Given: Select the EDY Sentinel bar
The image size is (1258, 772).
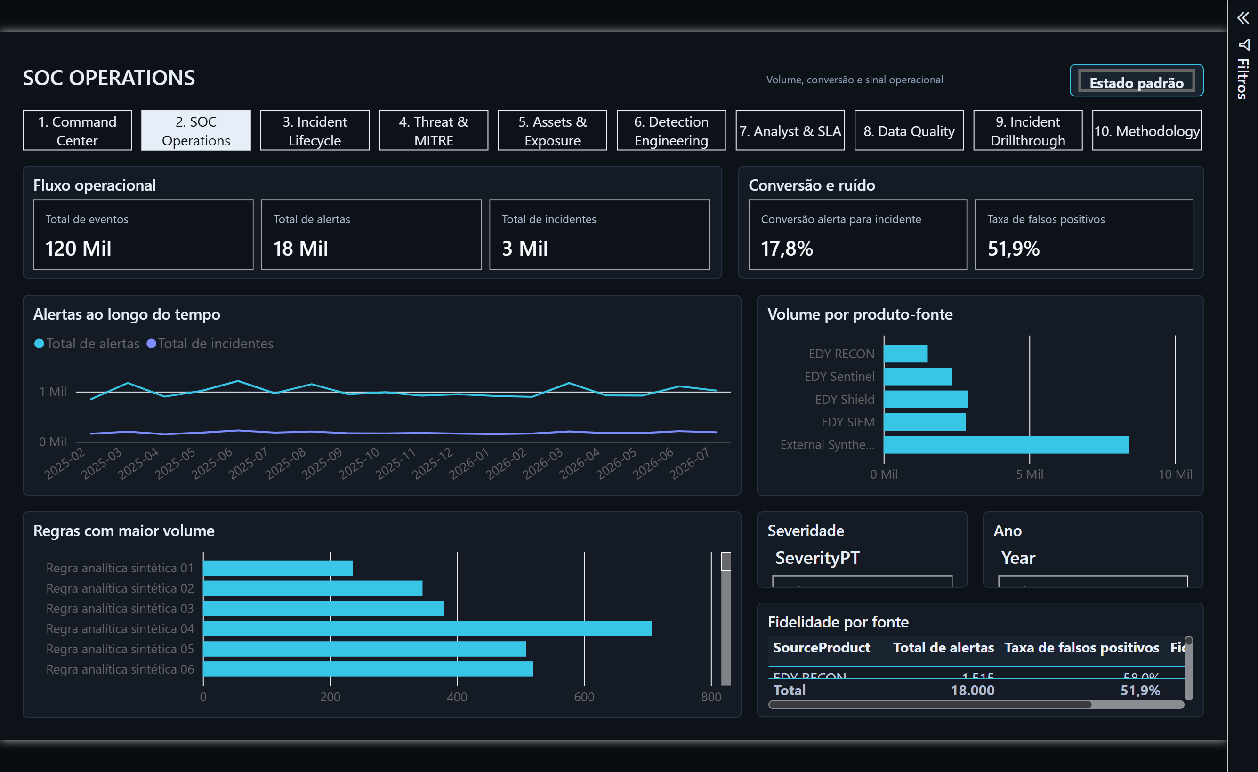Looking at the screenshot, I should (x=918, y=376).
